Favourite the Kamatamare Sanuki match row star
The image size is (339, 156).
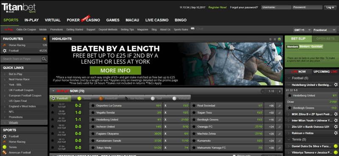[x=52, y=141]
